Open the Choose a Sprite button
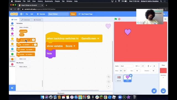Screen dimensions: 177x100 [154, 91]
